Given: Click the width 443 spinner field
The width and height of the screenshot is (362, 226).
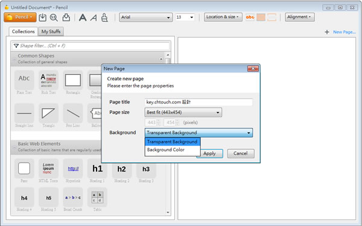Looking at the screenshot, I should [x=153, y=123].
